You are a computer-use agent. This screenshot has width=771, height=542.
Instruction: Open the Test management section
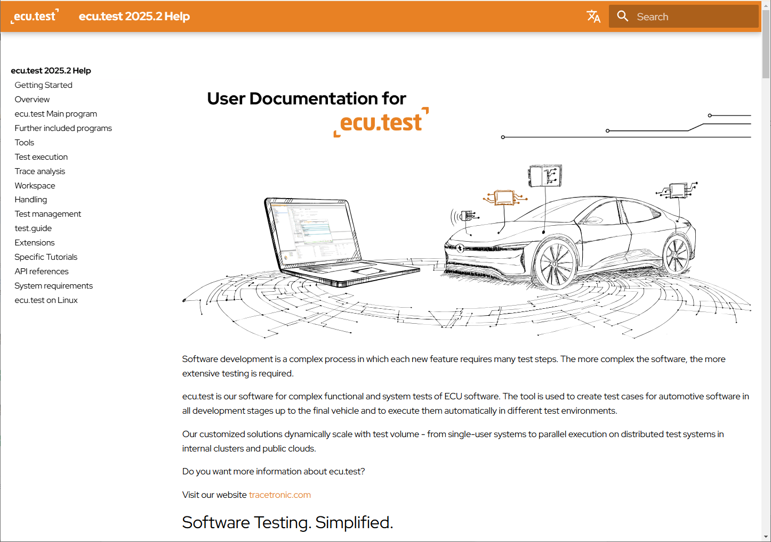click(48, 213)
